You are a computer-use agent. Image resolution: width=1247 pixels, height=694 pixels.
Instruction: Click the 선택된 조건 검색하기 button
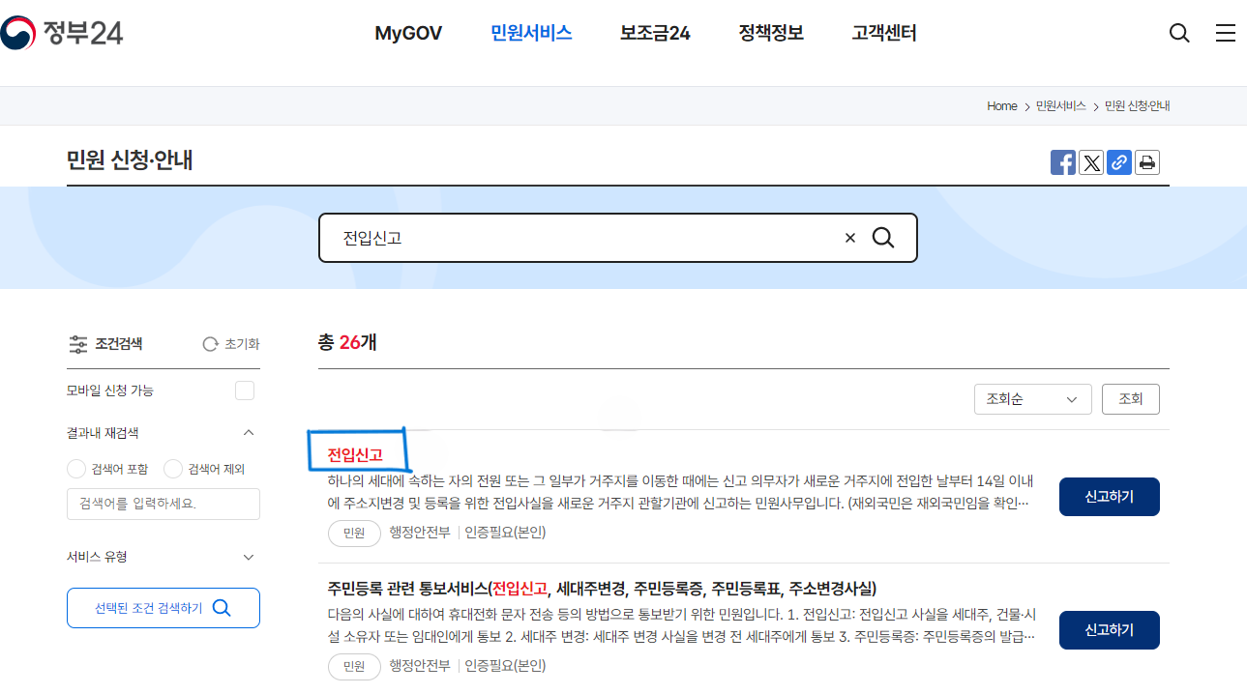coord(163,608)
